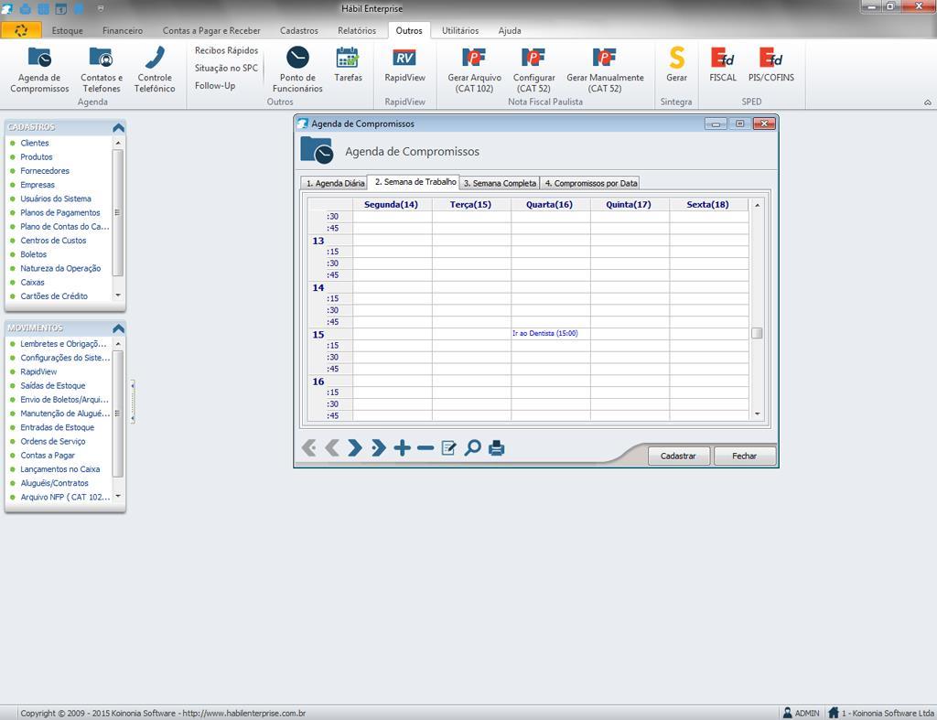Go to first record in agenda toolbar
The image size is (937, 720).
pos(309,447)
